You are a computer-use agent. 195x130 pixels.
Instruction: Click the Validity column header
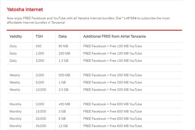coord(16,36)
